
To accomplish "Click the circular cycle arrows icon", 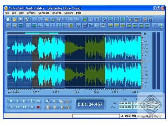I will click(x=65, y=26).
